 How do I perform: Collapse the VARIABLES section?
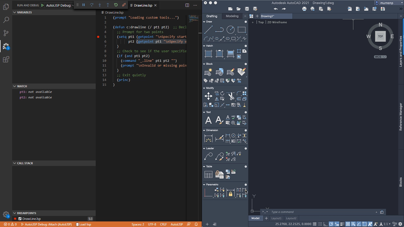[15, 12]
